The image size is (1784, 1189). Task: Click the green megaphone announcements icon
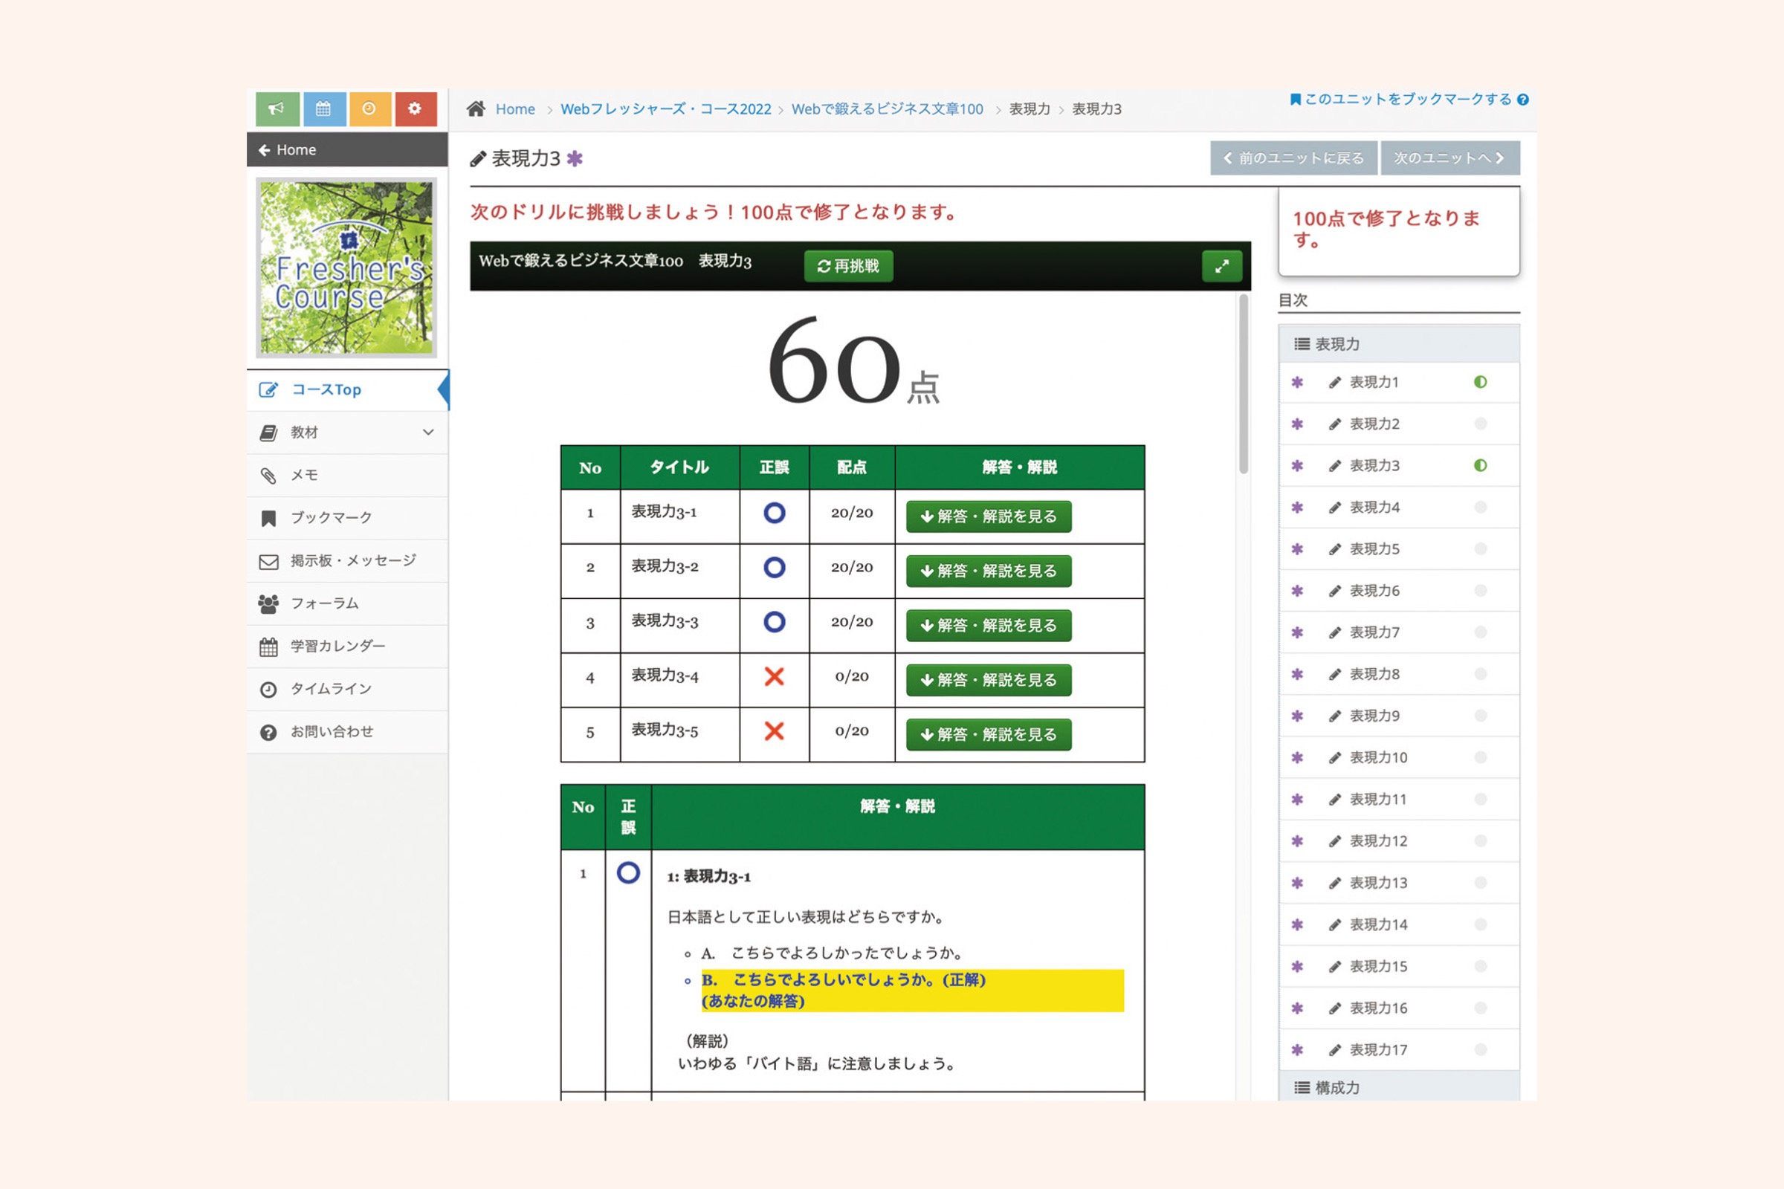[x=277, y=109]
